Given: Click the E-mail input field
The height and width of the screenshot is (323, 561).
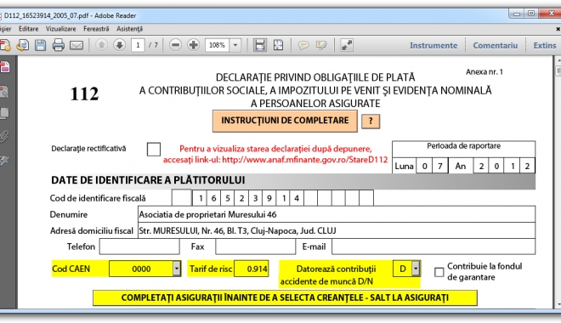Looking at the screenshot, I should coord(433,246).
